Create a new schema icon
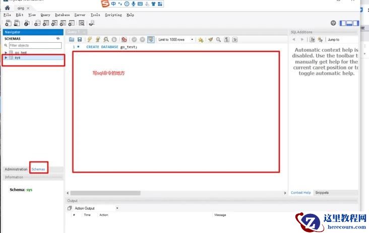 click(37, 23)
